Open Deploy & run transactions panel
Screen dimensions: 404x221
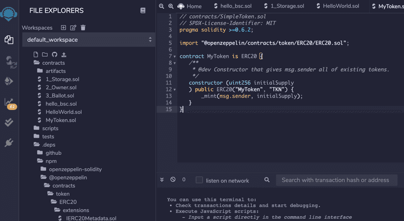(x=9, y=81)
